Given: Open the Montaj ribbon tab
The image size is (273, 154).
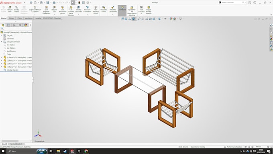Looking at the screenshot, I should 4,18.
